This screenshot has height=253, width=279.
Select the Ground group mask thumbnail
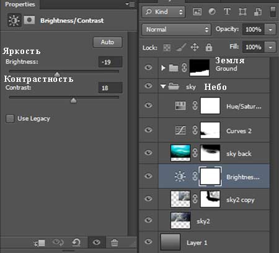[x=200, y=68]
